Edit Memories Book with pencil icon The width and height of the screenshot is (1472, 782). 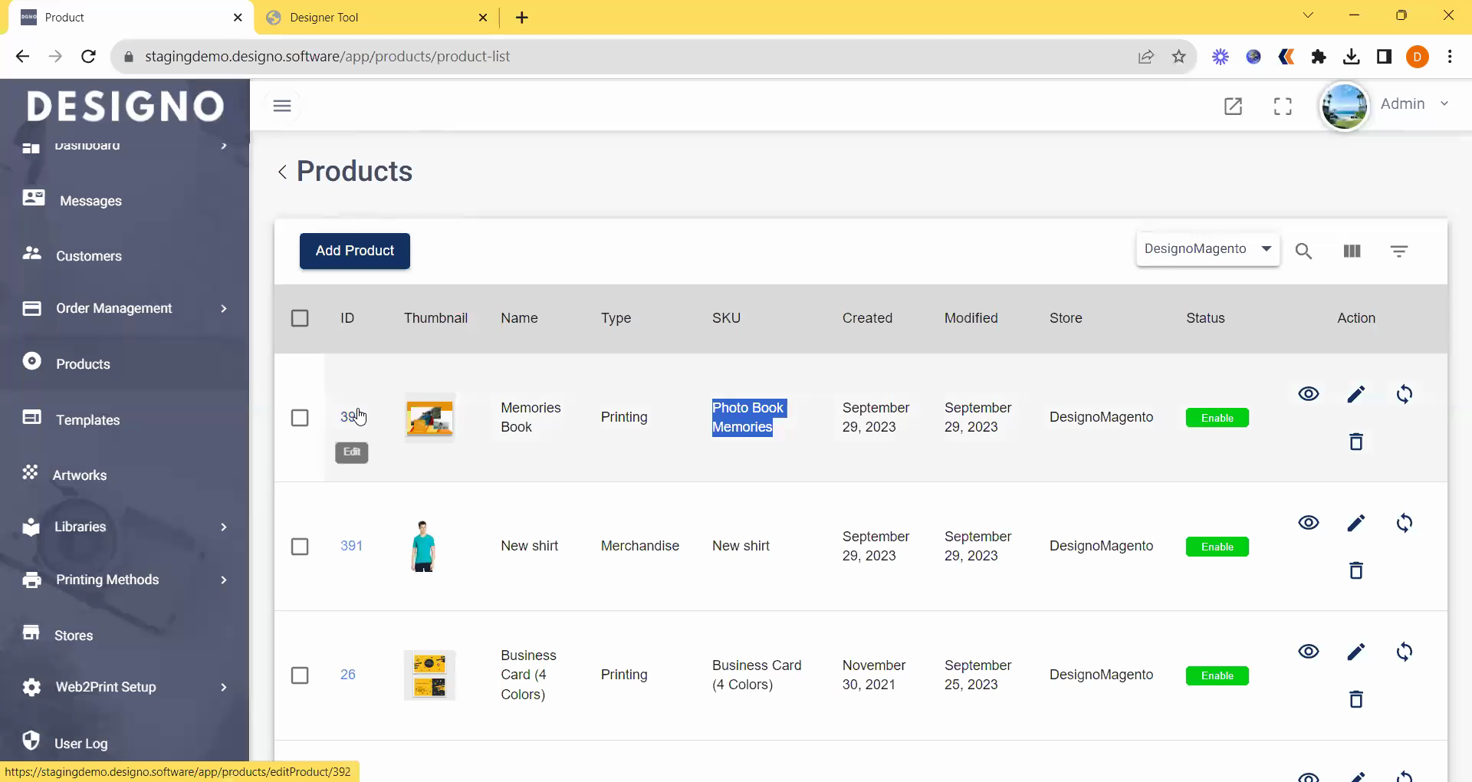[x=1355, y=394]
